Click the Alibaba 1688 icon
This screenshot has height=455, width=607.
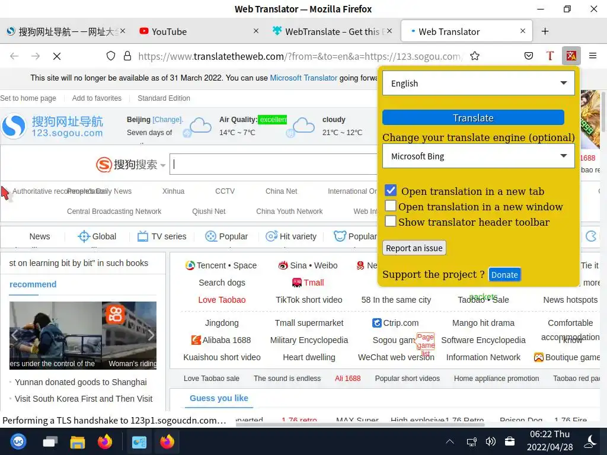196,340
